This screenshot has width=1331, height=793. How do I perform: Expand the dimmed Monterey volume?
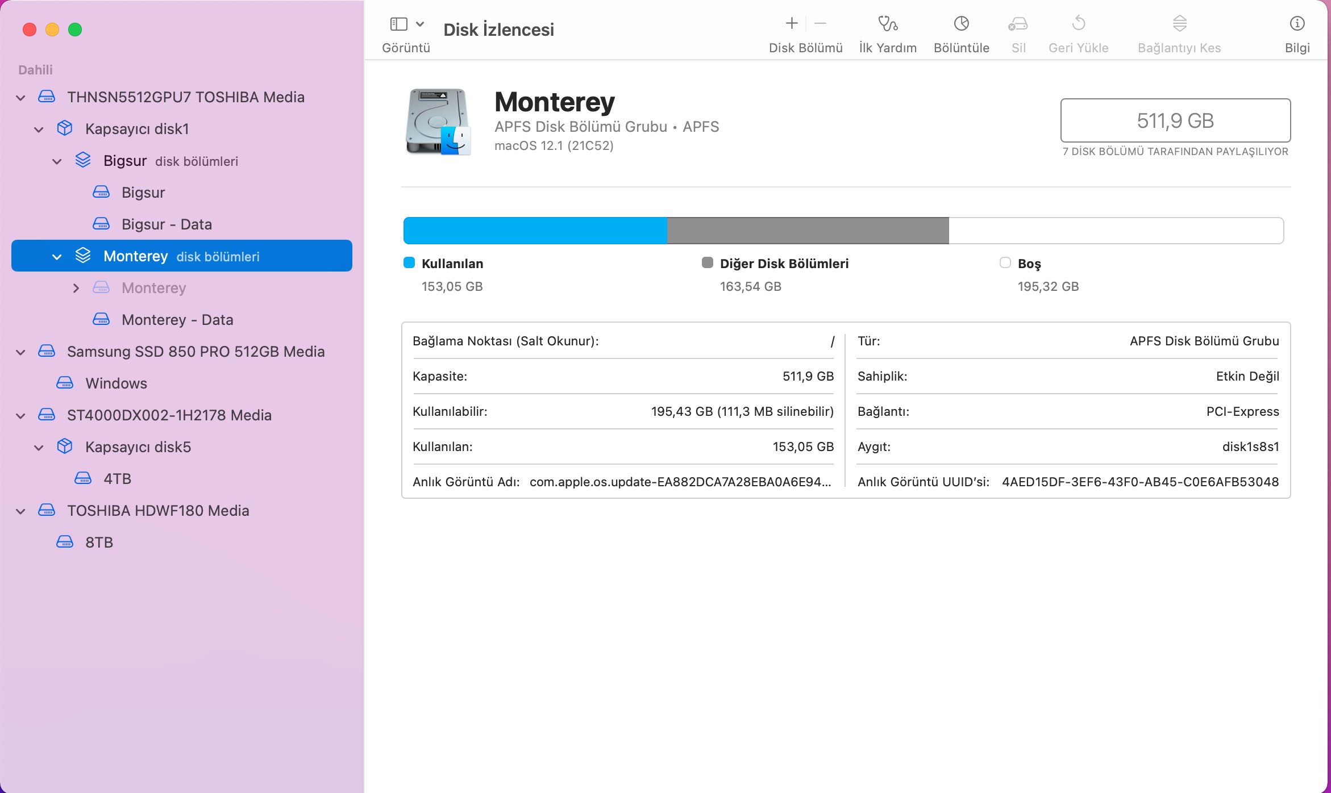pyautogui.click(x=76, y=288)
